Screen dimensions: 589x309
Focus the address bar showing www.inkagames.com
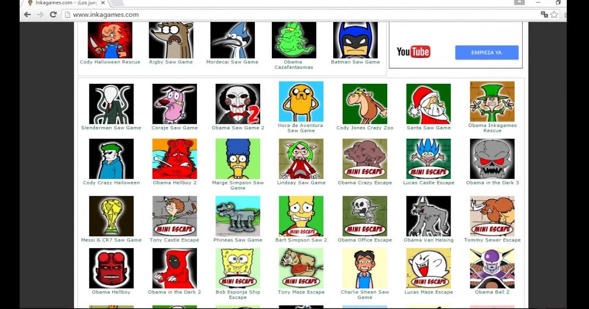click(x=299, y=15)
